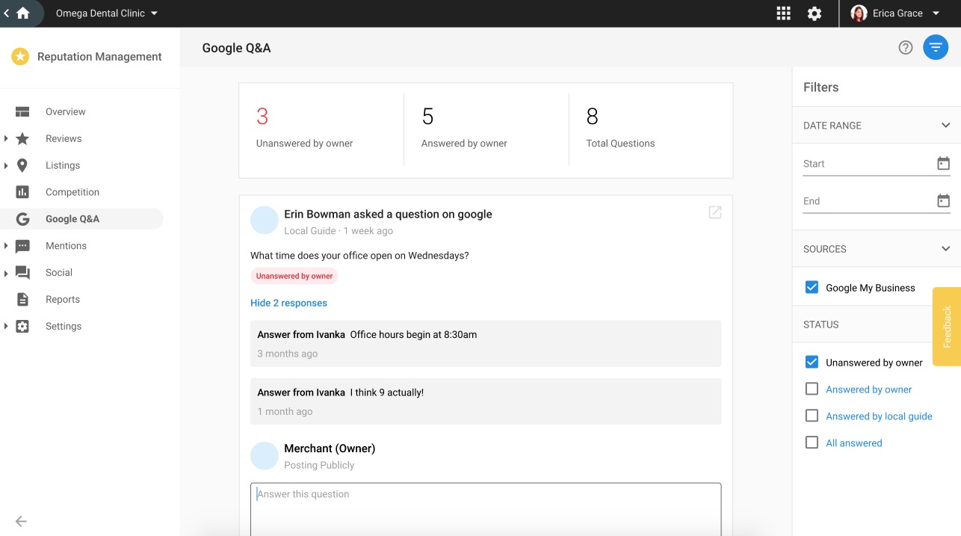Viewport: 961px width, 536px height.
Task: Open Erin Bowman's question externally
Action: click(x=715, y=212)
